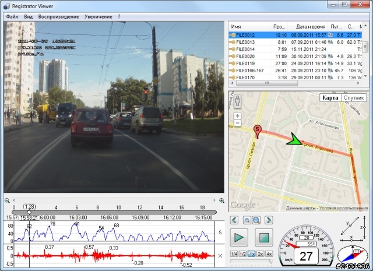Zoom in map with the plus button
373x271 pixels.
[237, 116]
